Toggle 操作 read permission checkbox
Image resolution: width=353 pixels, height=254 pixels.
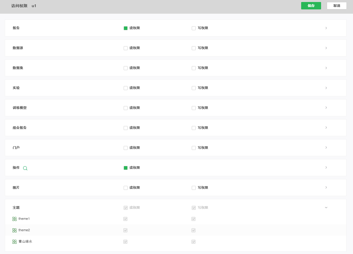pos(126,168)
